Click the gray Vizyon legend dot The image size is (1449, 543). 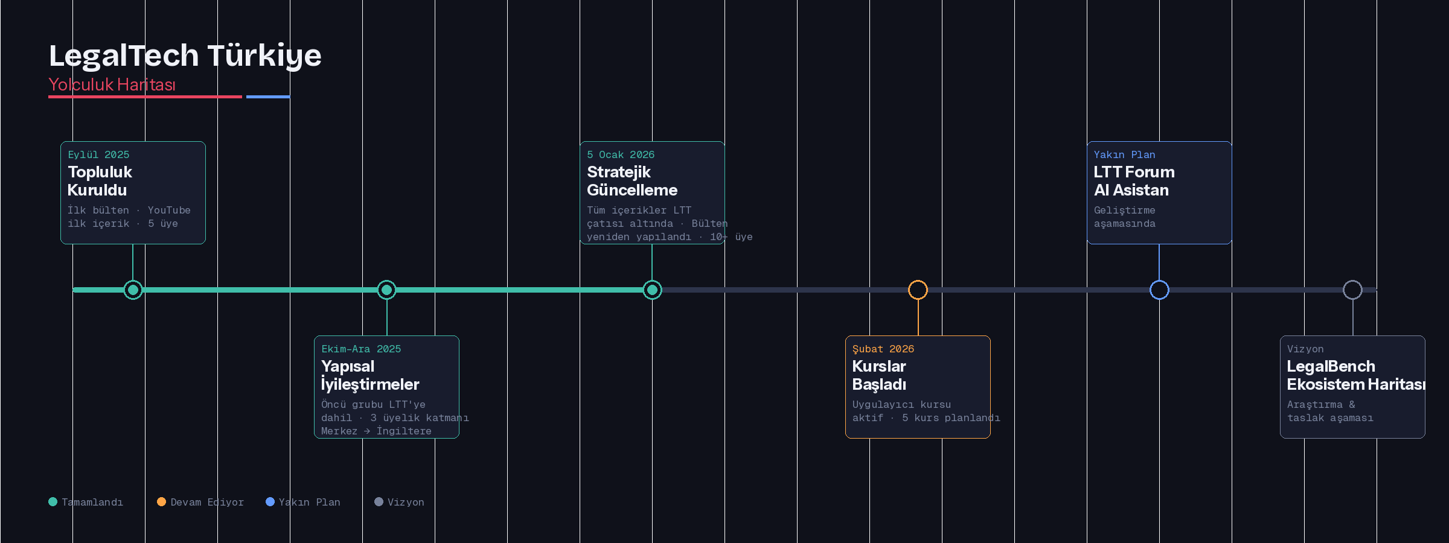(379, 502)
